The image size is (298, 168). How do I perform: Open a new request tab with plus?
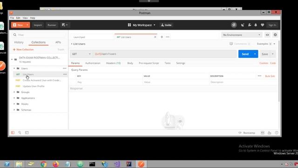tap(162, 37)
